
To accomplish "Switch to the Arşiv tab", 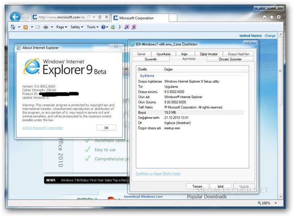I will tap(184, 54).
